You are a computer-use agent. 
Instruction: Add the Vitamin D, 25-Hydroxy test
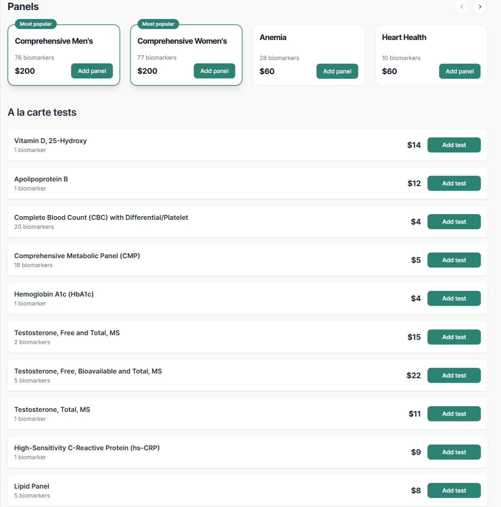pyautogui.click(x=454, y=145)
